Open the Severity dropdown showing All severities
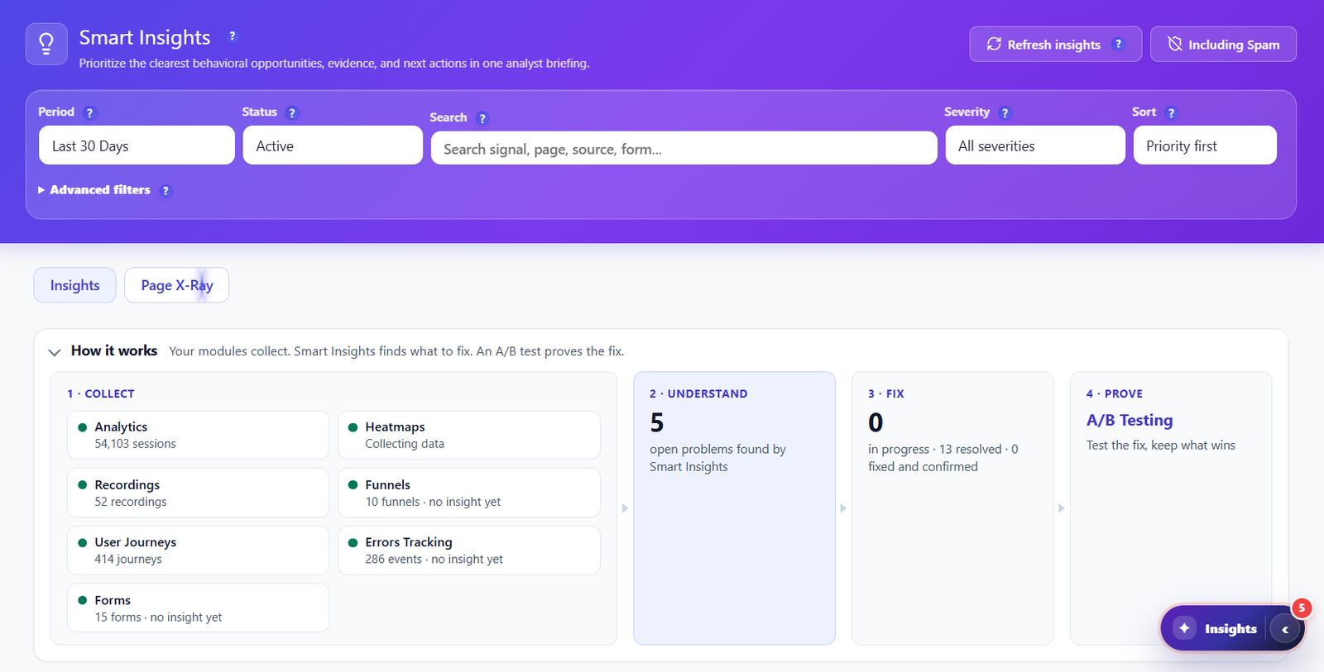1324x672 pixels. coord(1035,145)
